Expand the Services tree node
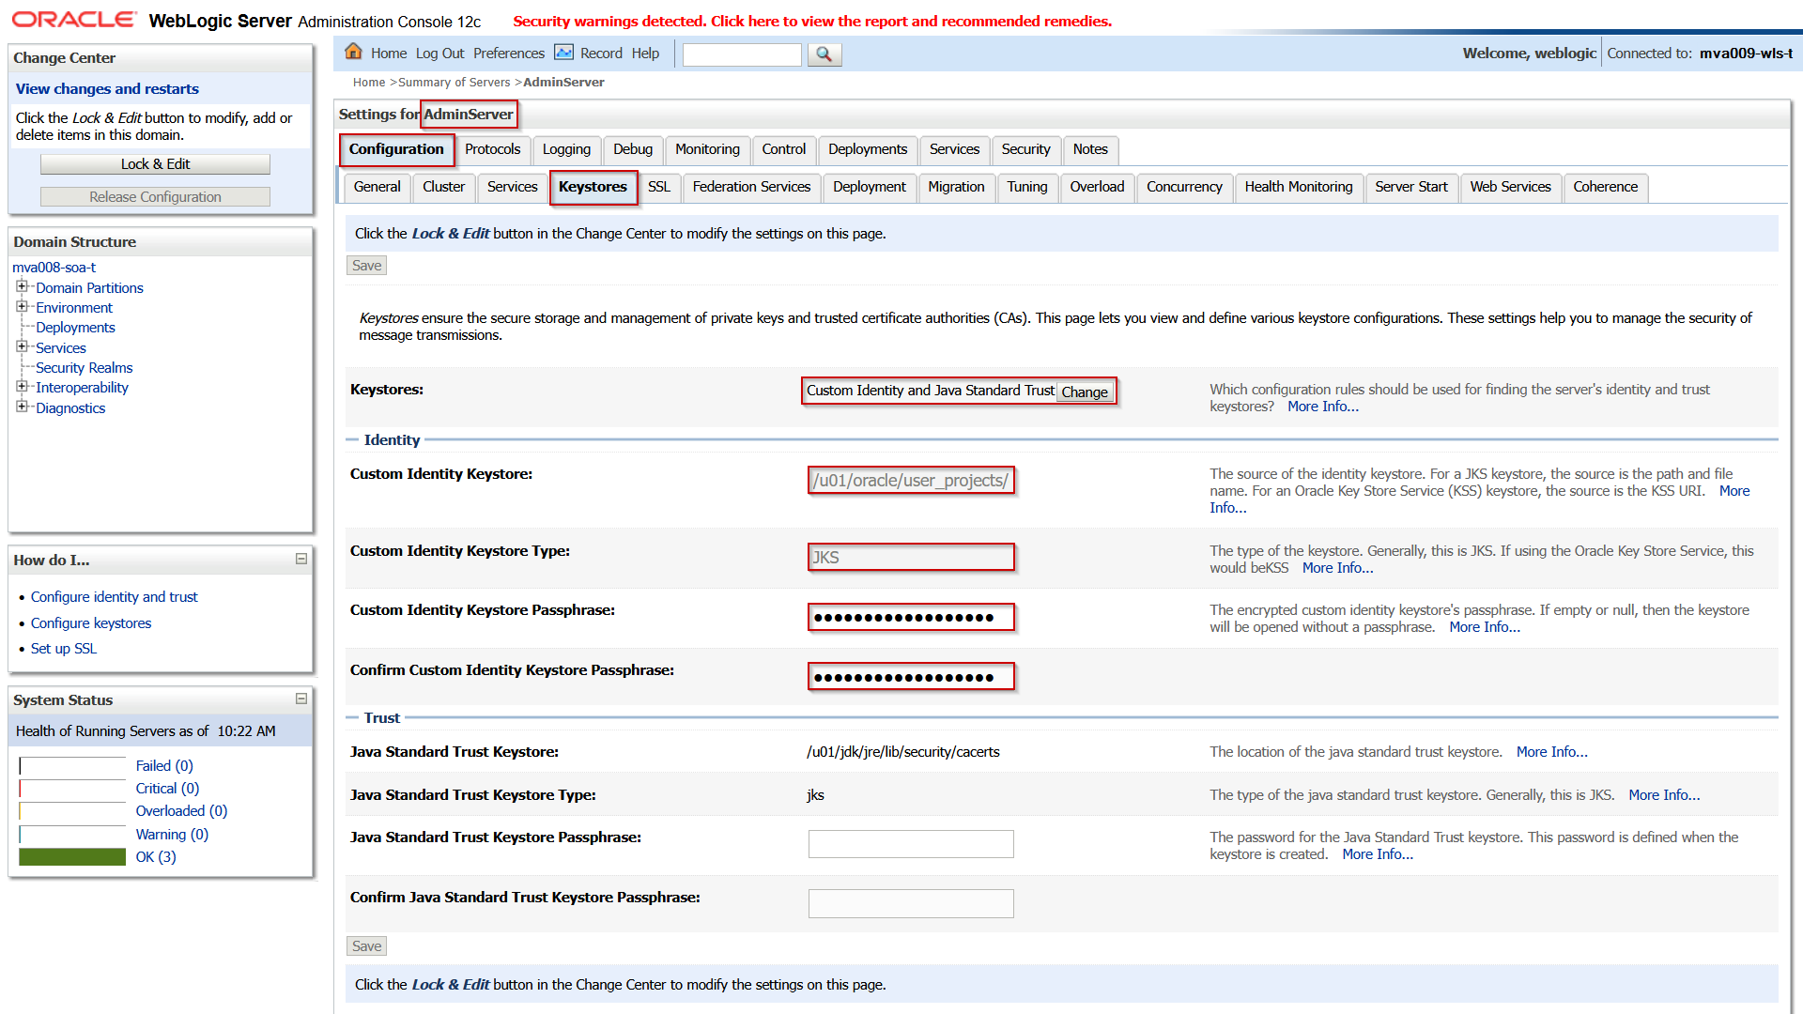The image size is (1803, 1014). [x=22, y=347]
